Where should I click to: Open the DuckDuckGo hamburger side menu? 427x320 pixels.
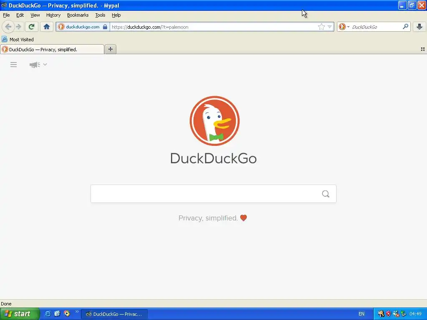pyautogui.click(x=14, y=65)
